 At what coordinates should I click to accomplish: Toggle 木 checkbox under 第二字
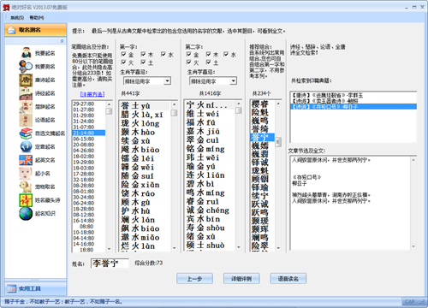click(x=209, y=54)
